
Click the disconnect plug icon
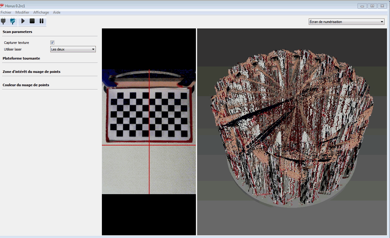pos(12,21)
